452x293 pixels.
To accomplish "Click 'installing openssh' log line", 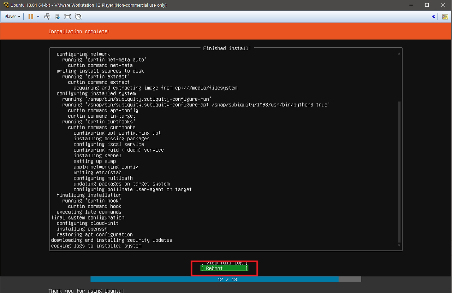I will pyautogui.click(x=82, y=229).
